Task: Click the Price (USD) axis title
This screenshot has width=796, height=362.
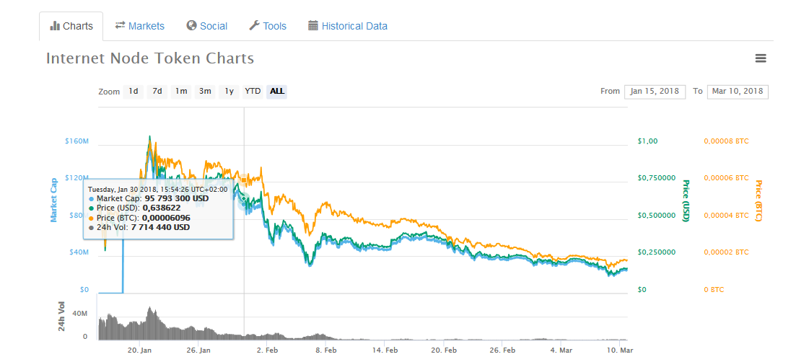Action: pos(686,200)
